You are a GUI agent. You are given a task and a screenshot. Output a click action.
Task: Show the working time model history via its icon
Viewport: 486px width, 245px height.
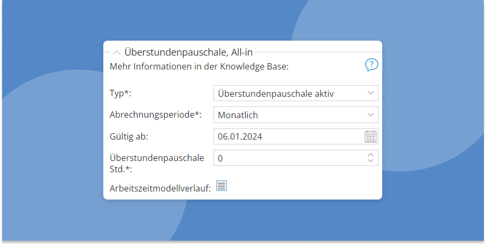click(x=221, y=186)
